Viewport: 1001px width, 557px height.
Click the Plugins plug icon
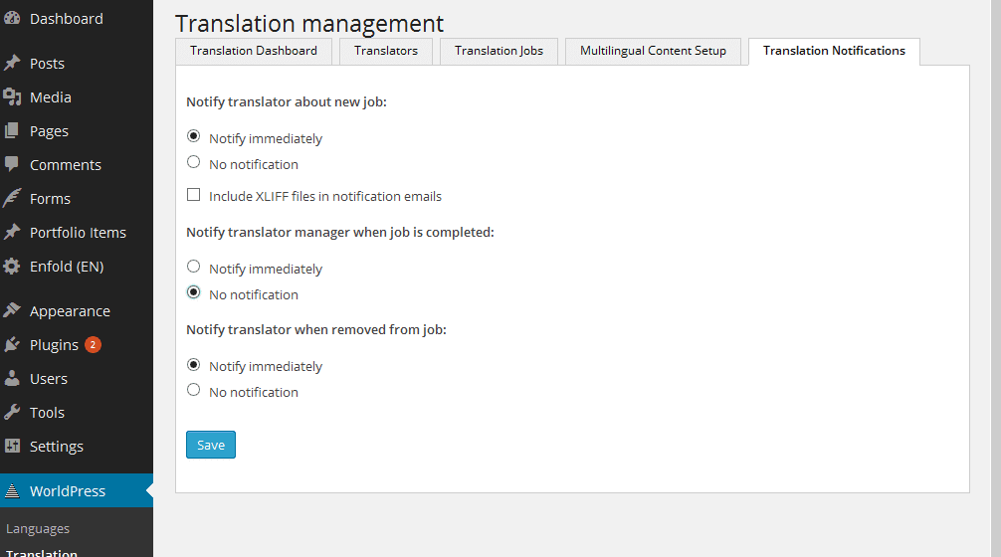coord(12,344)
